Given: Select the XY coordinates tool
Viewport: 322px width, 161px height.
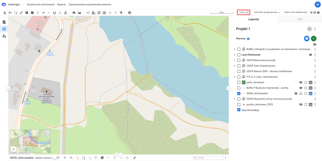Looking at the screenshot, I should pos(10,13).
